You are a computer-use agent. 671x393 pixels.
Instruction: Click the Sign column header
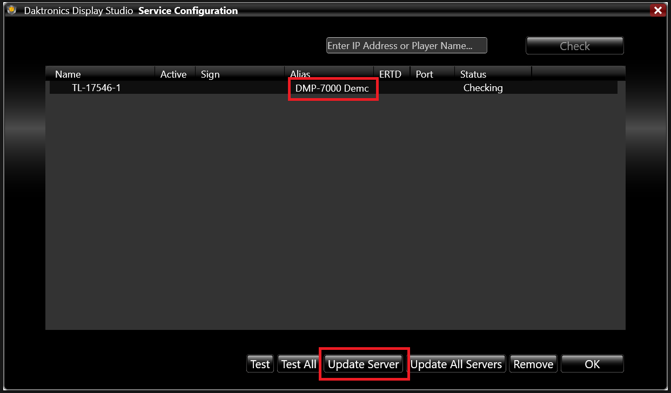pyautogui.click(x=210, y=74)
